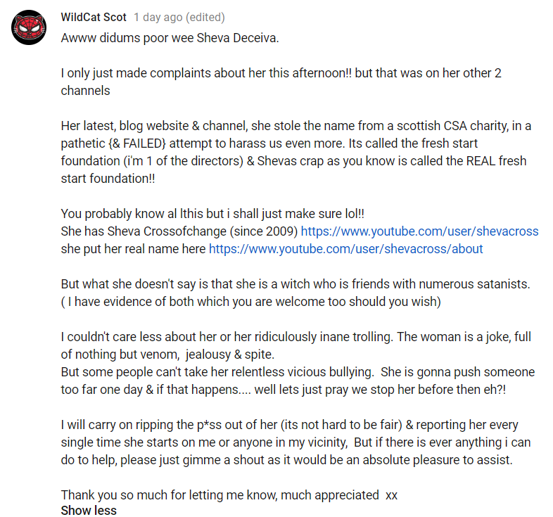This screenshot has width=553, height=517.
Task: Collapse the comment with Show less
Action: coord(89,510)
